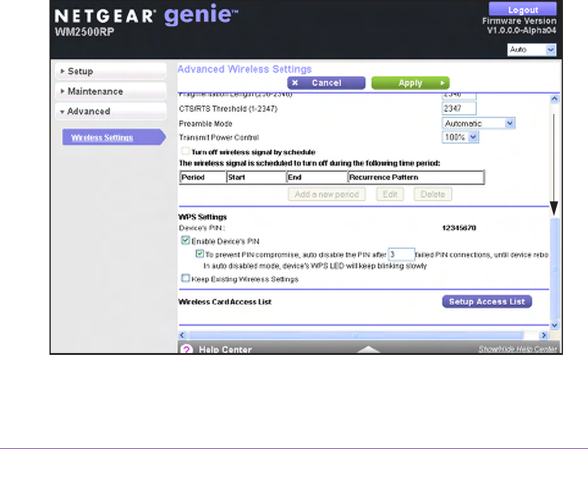Click the vertical scrollbar thumb

click(555, 267)
